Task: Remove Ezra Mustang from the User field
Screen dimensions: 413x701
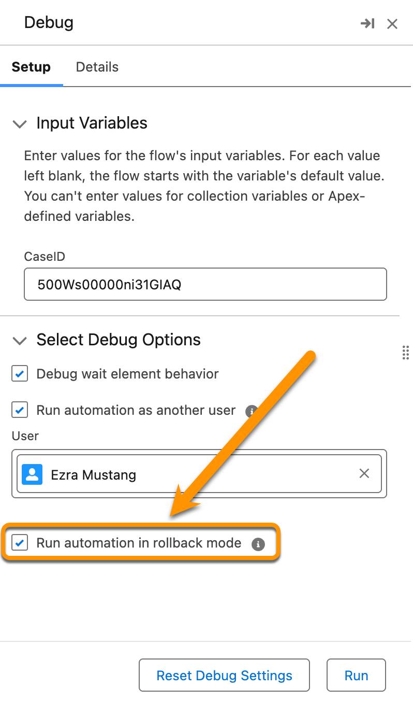Action: (364, 473)
